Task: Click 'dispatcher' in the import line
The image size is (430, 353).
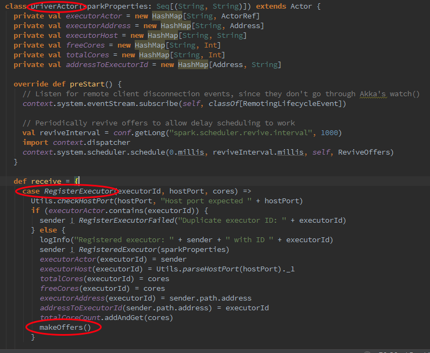Action: coord(109,143)
